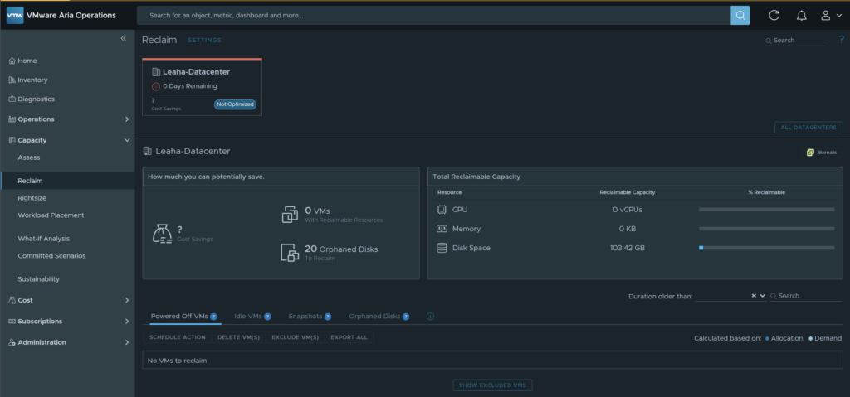
Task: Click the help badge next to Idle VMs
Action: pos(268,317)
